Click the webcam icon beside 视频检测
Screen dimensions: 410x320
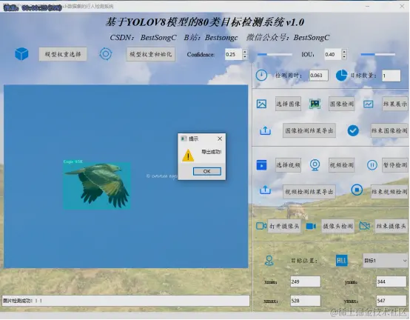[315, 165]
